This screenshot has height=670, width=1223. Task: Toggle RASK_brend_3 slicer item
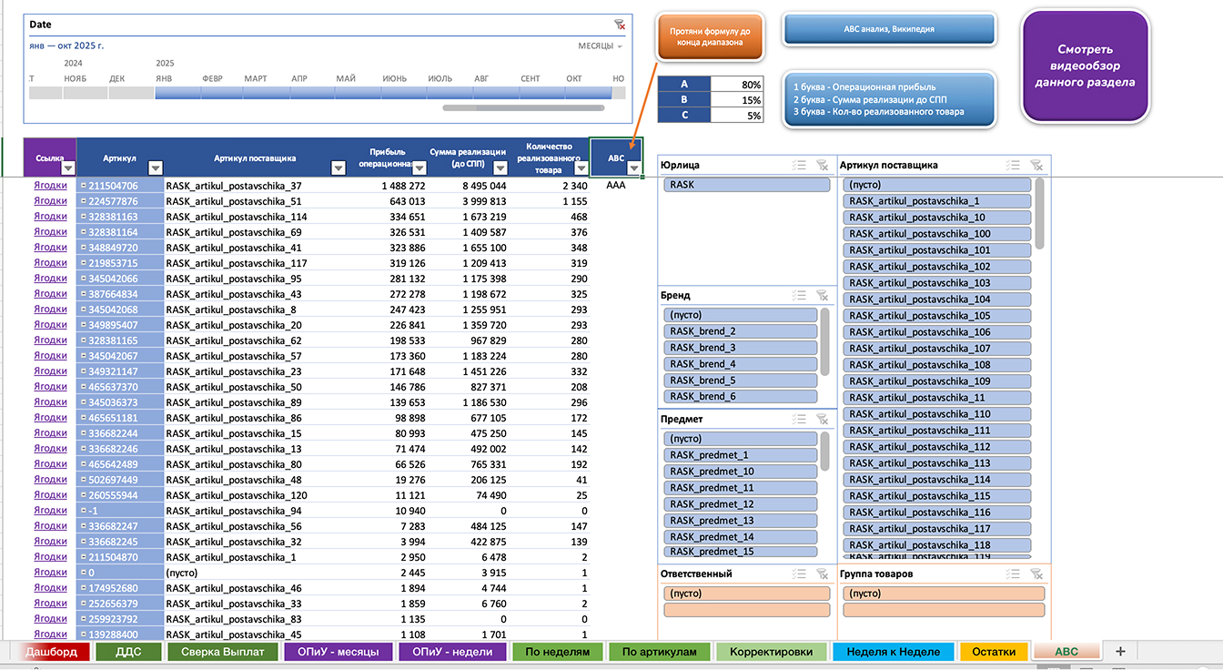742,348
